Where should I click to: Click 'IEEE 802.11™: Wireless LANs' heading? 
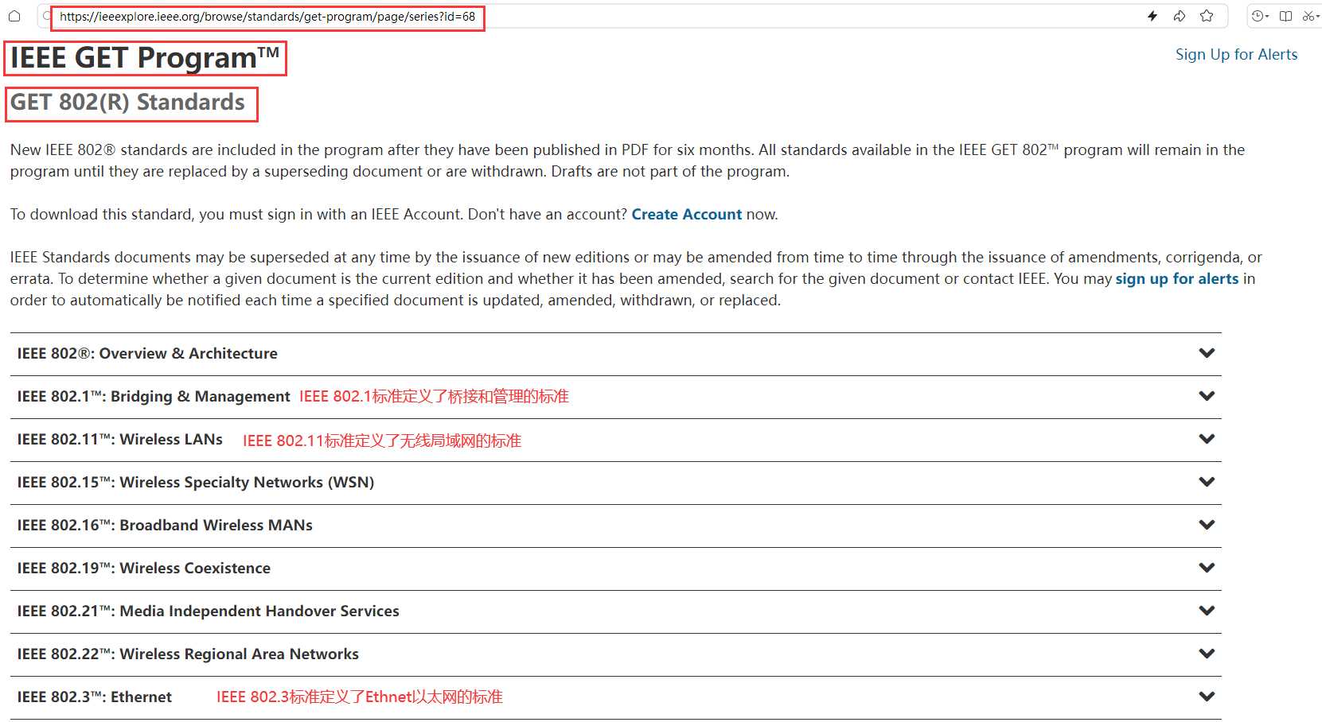120,439
